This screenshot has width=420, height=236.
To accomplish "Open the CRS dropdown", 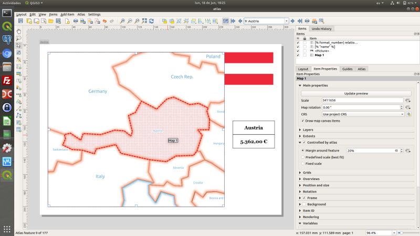I will (363, 114).
